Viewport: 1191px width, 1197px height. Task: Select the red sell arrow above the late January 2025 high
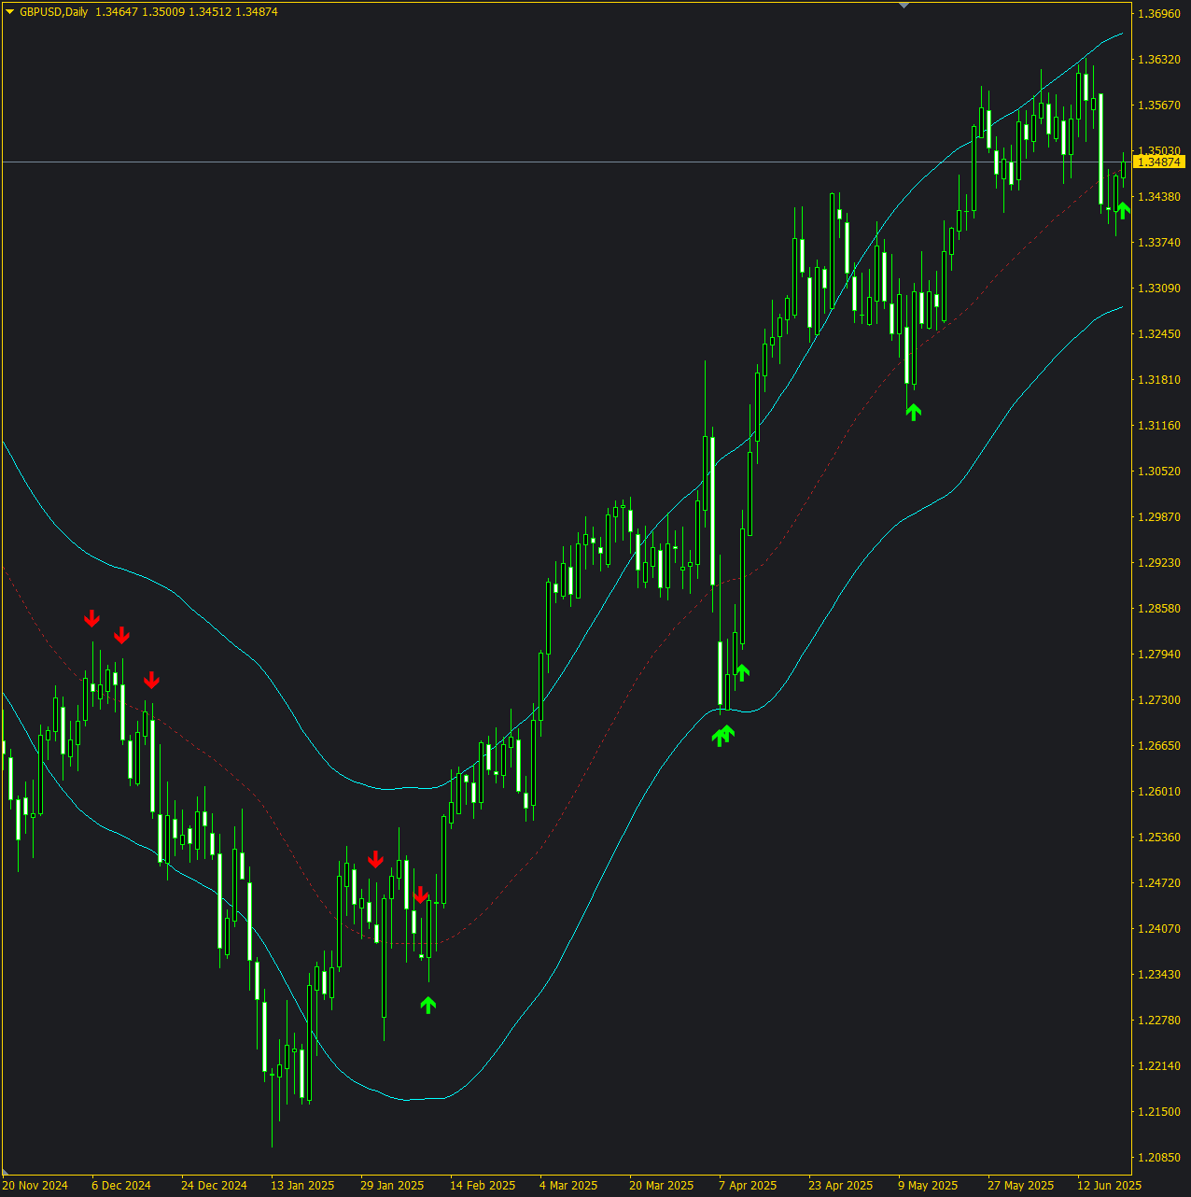point(375,859)
